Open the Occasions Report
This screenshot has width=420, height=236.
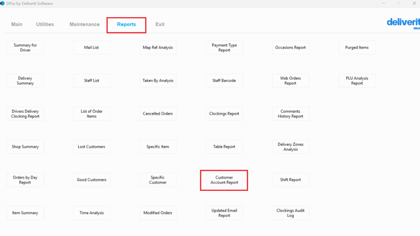tap(291, 48)
